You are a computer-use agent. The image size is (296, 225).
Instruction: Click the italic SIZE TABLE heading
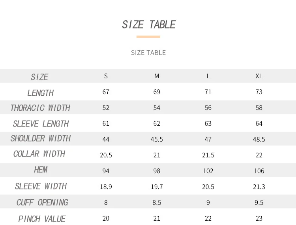tap(149, 25)
